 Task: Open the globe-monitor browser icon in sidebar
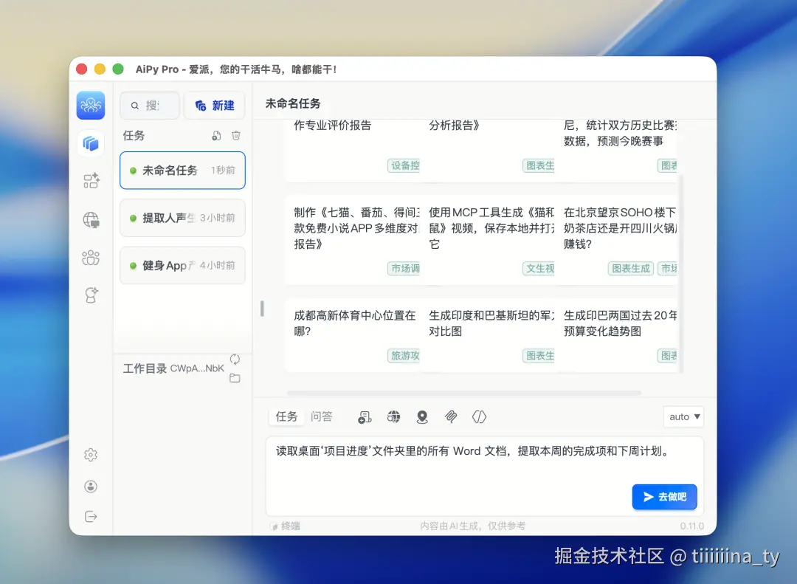pyautogui.click(x=91, y=219)
